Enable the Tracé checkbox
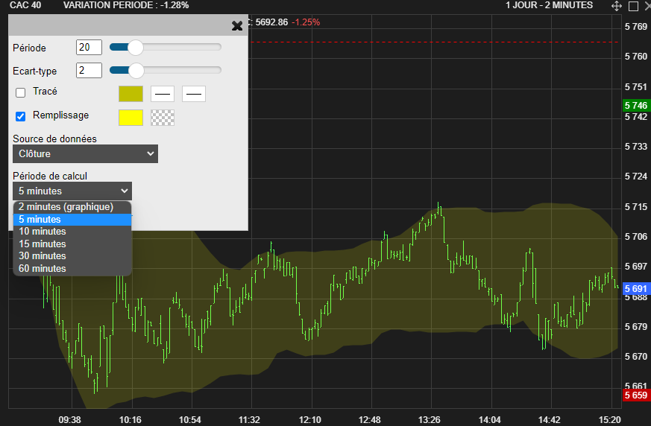The image size is (651, 426). (21, 92)
